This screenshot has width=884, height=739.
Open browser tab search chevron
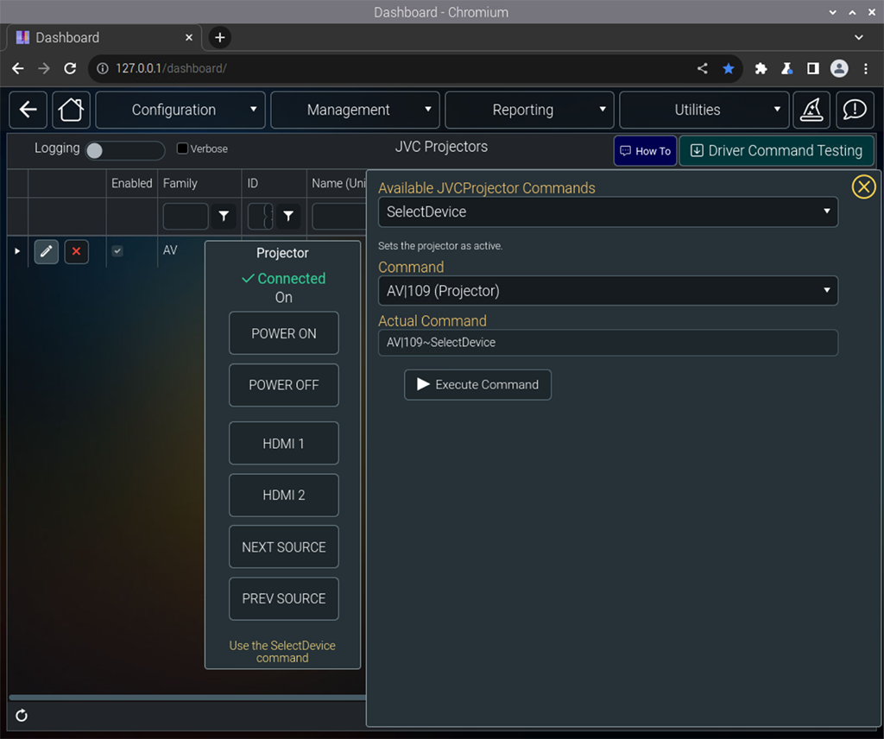click(x=858, y=37)
